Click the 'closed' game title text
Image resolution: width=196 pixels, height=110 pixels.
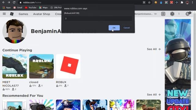point(34,82)
